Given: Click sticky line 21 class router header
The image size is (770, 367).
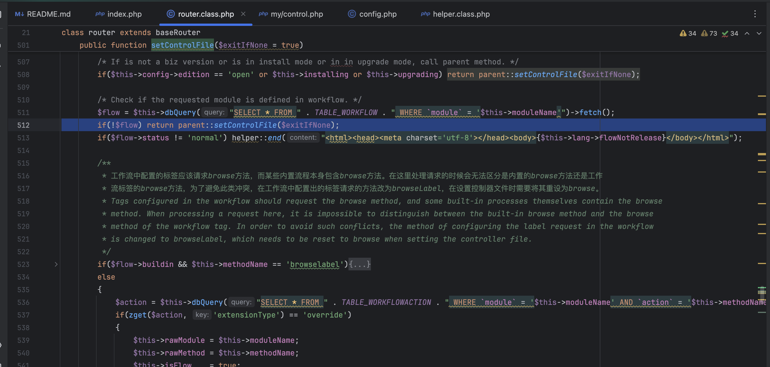Looking at the screenshot, I should [131, 33].
